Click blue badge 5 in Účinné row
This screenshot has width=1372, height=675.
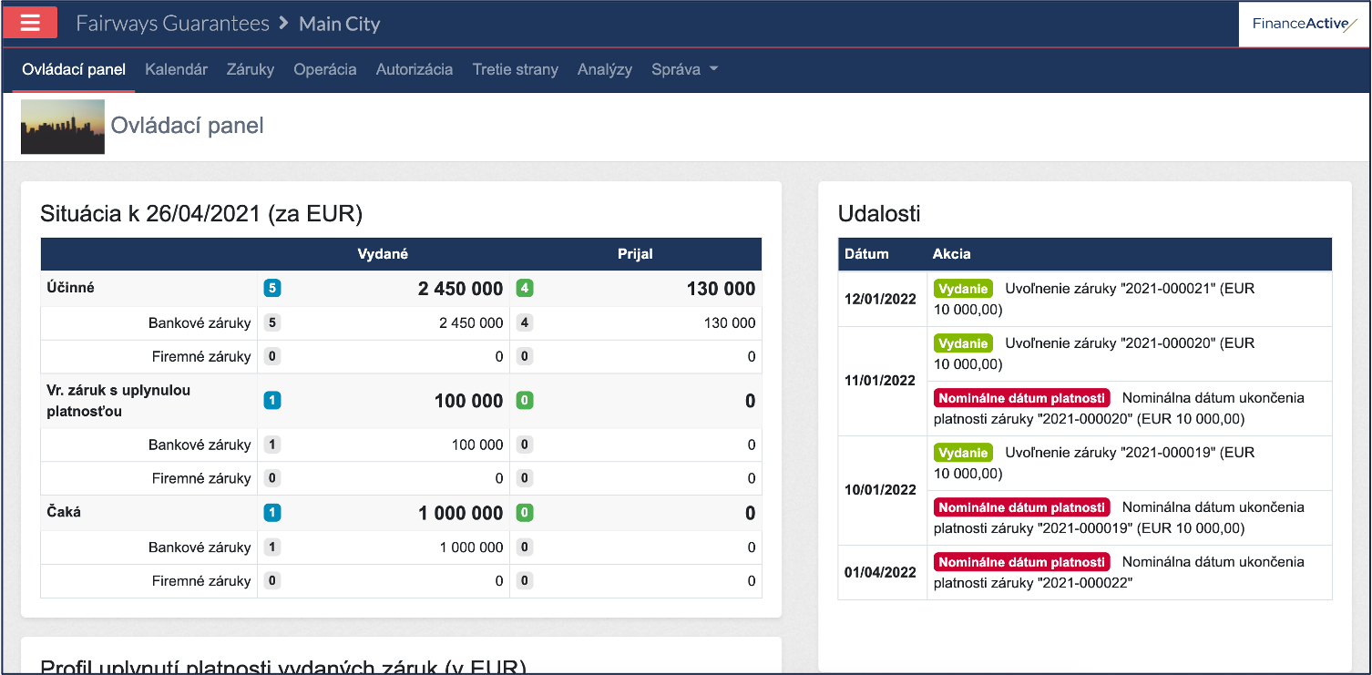pos(271,289)
